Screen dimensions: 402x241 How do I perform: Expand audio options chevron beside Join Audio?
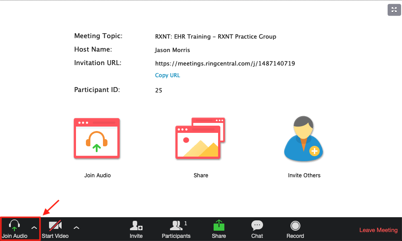coord(34,228)
